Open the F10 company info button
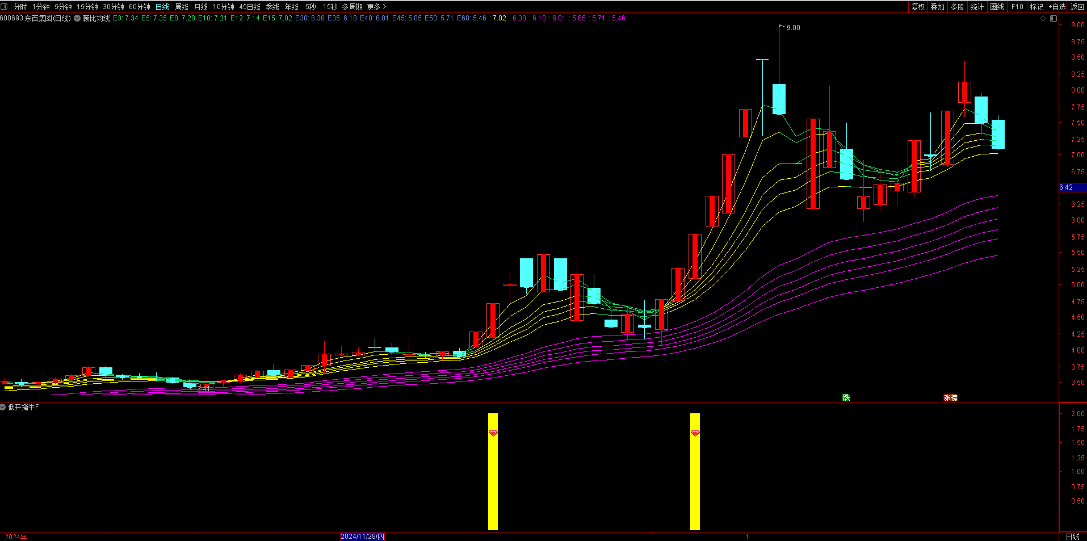The height and width of the screenshot is (541, 1087). pyautogui.click(x=1017, y=7)
